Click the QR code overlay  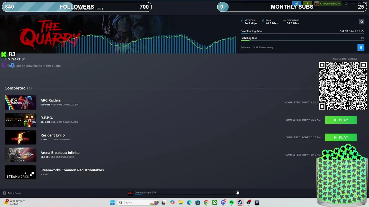(x=343, y=86)
